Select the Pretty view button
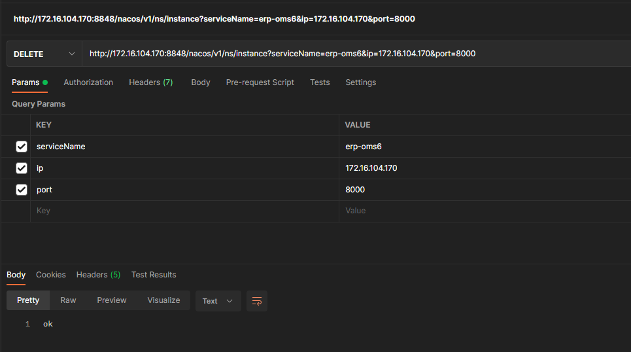This screenshot has width=631, height=352. point(28,300)
